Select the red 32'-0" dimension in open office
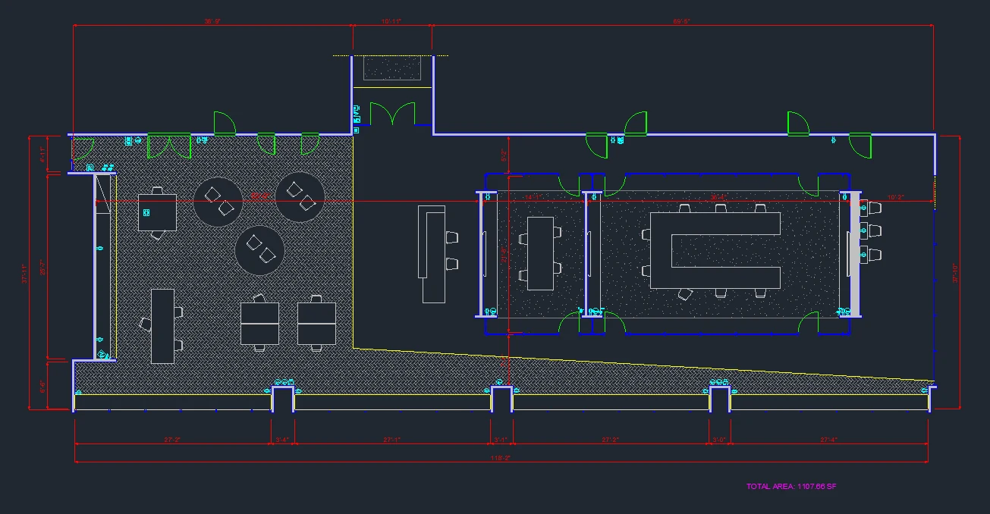 pos(261,197)
